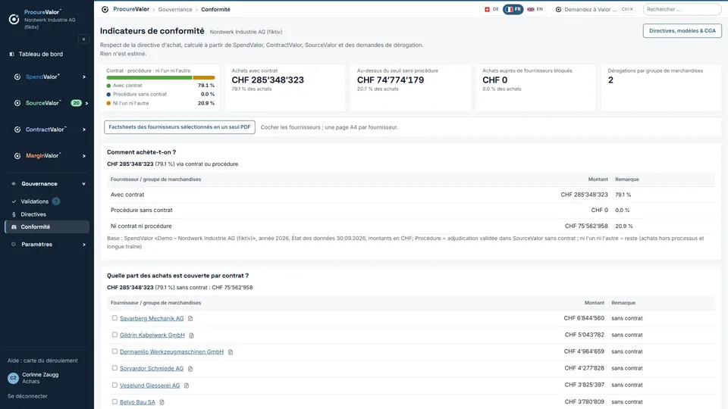Click the Paramètres gear icon
Image resolution: width=728 pixels, height=409 pixels.
click(x=14, y=245)
